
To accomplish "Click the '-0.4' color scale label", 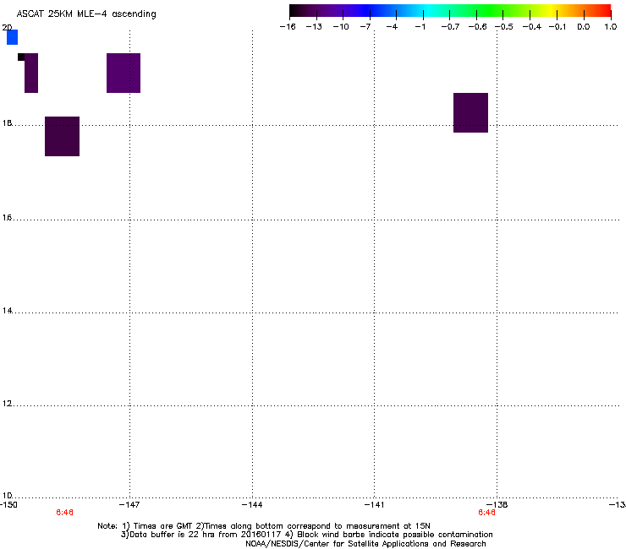I will click(532, 27).
